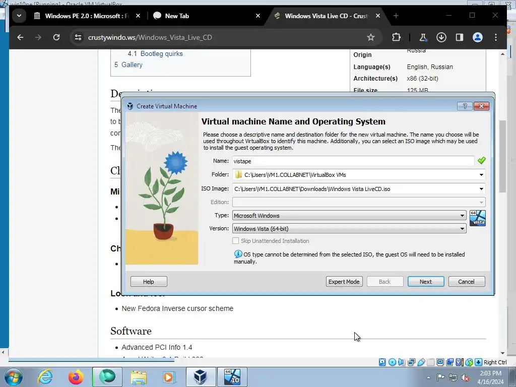Click 'New Fedora Inverse cursor scheme' text
This screenshot has width=516, height=387.
(177, 309)
